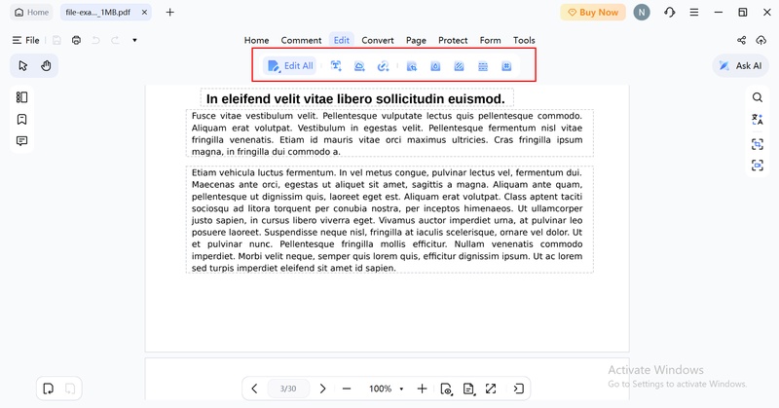Open the Header & Footer icon
Viewport: 779px width, 408px height.
tap(483, 66)
